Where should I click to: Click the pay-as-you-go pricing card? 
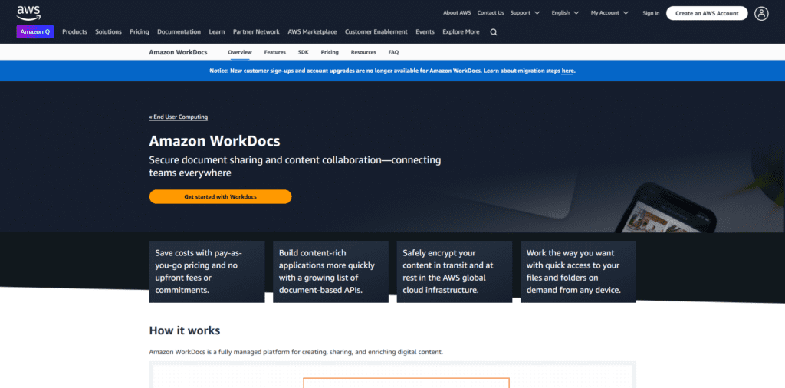click(207, 271)
